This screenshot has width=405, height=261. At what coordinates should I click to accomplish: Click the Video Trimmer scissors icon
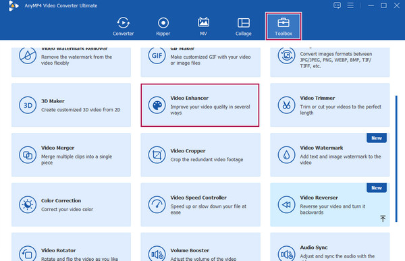pyautogui.click(x=286, y=105)
